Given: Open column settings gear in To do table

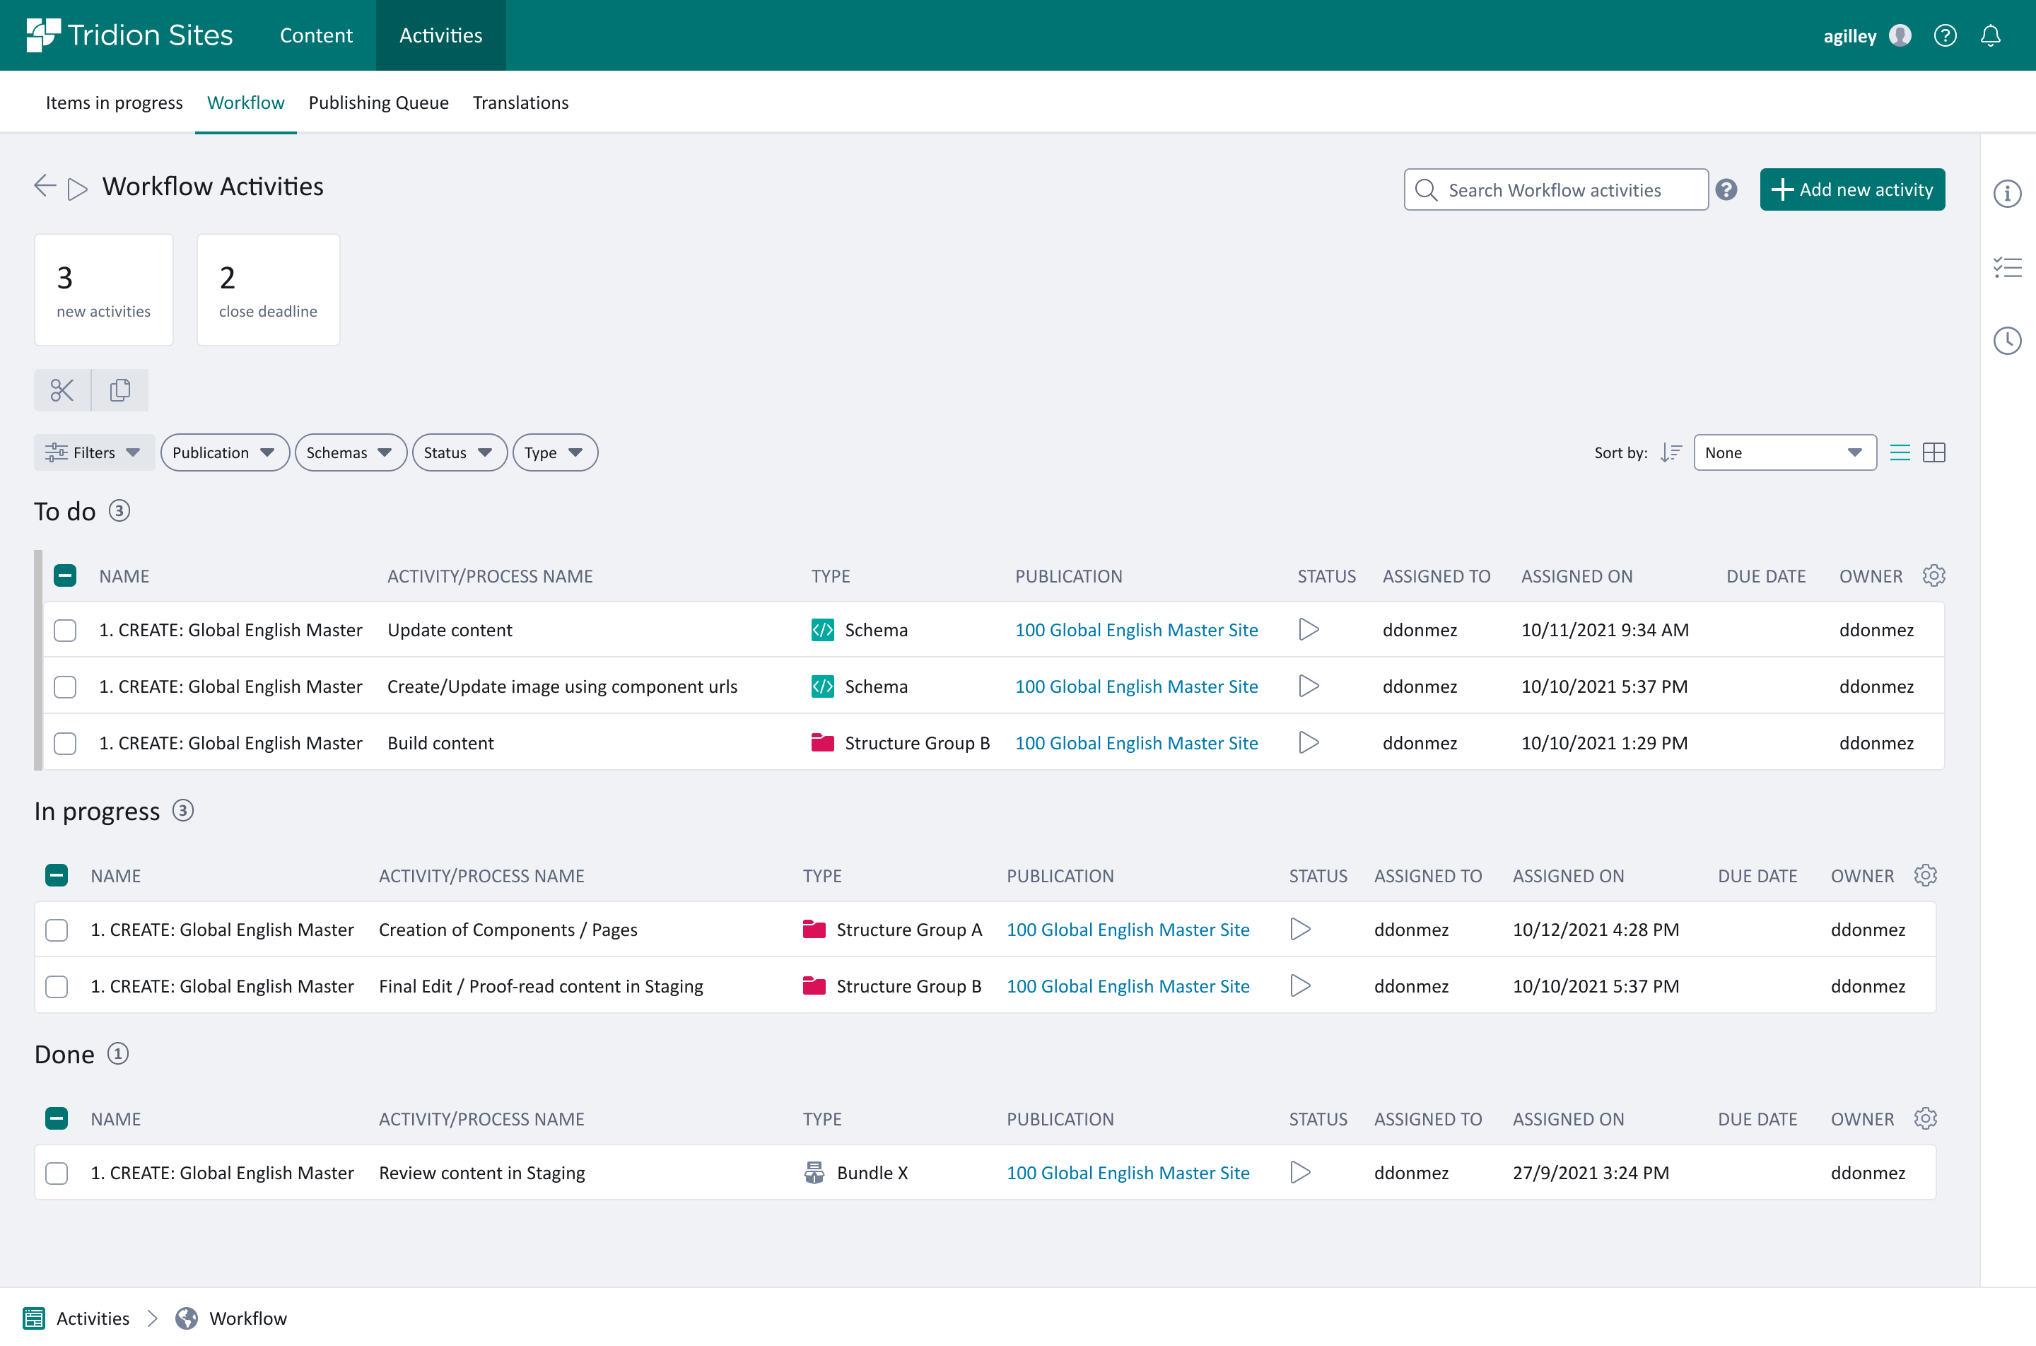Looking at the screenshot, I should point(1933,576).
